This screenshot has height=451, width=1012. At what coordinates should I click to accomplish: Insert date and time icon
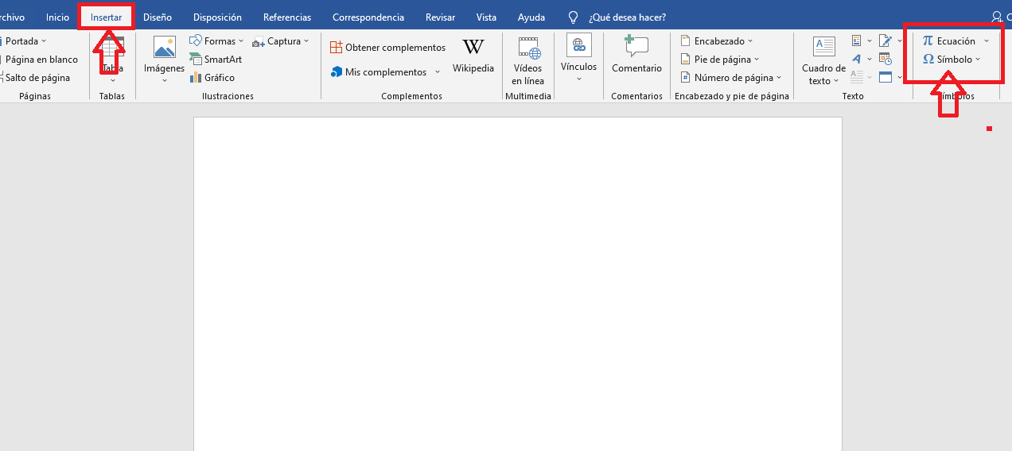(886, 59)
